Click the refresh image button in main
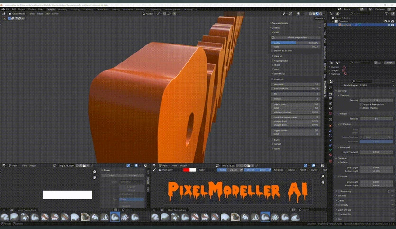Viewport: 396px width, 229px height. coord(296,37)
